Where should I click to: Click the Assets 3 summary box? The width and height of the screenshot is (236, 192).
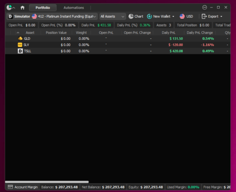point(164,25)
